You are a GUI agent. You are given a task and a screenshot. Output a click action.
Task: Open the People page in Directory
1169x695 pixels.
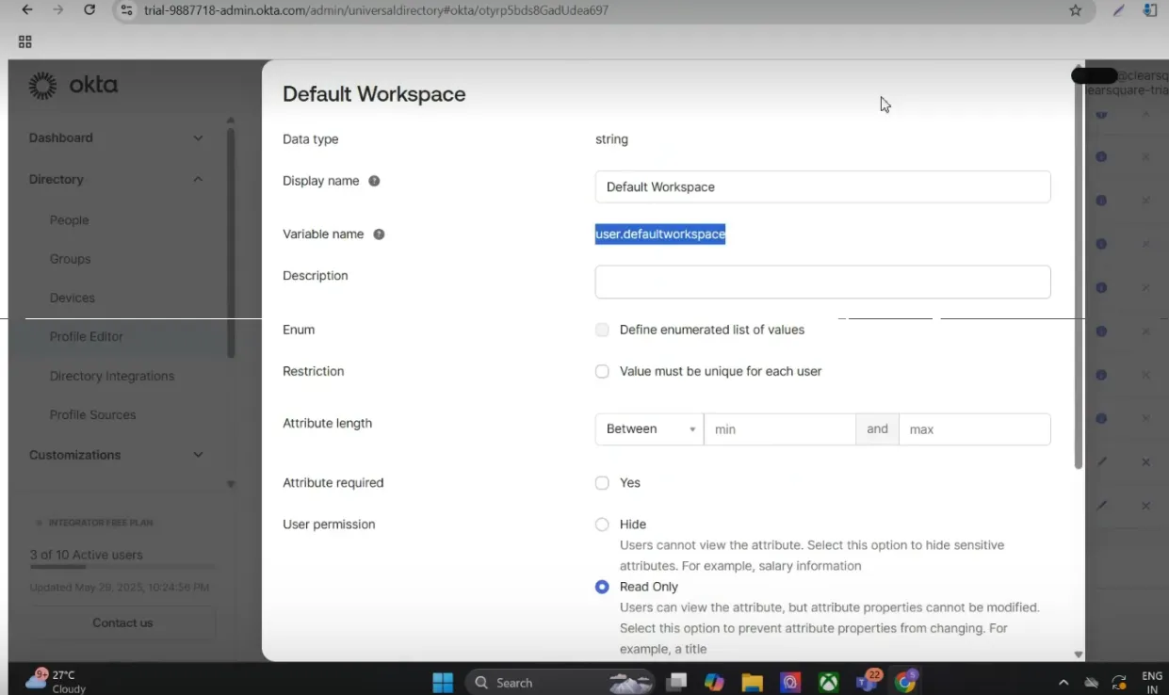coord(70,220)
